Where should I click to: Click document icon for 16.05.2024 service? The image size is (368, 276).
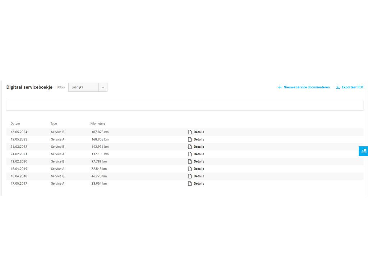[x=190, y=132]
